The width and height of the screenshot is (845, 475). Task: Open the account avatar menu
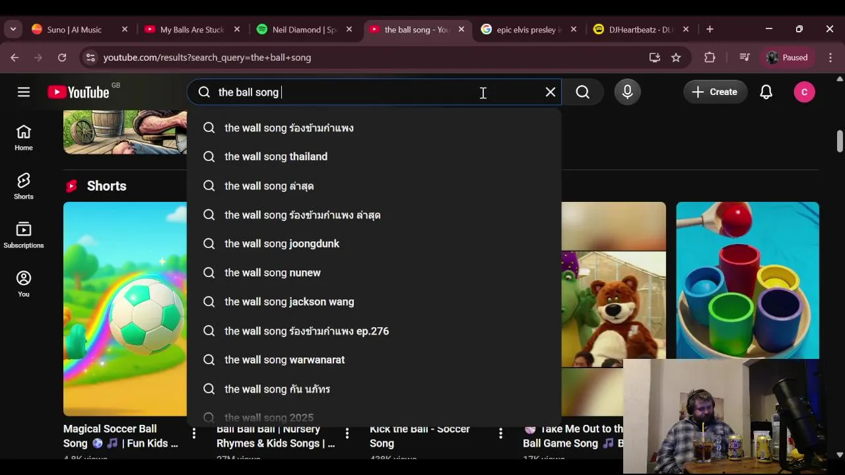pyautogui.click(x=804, y=92)
